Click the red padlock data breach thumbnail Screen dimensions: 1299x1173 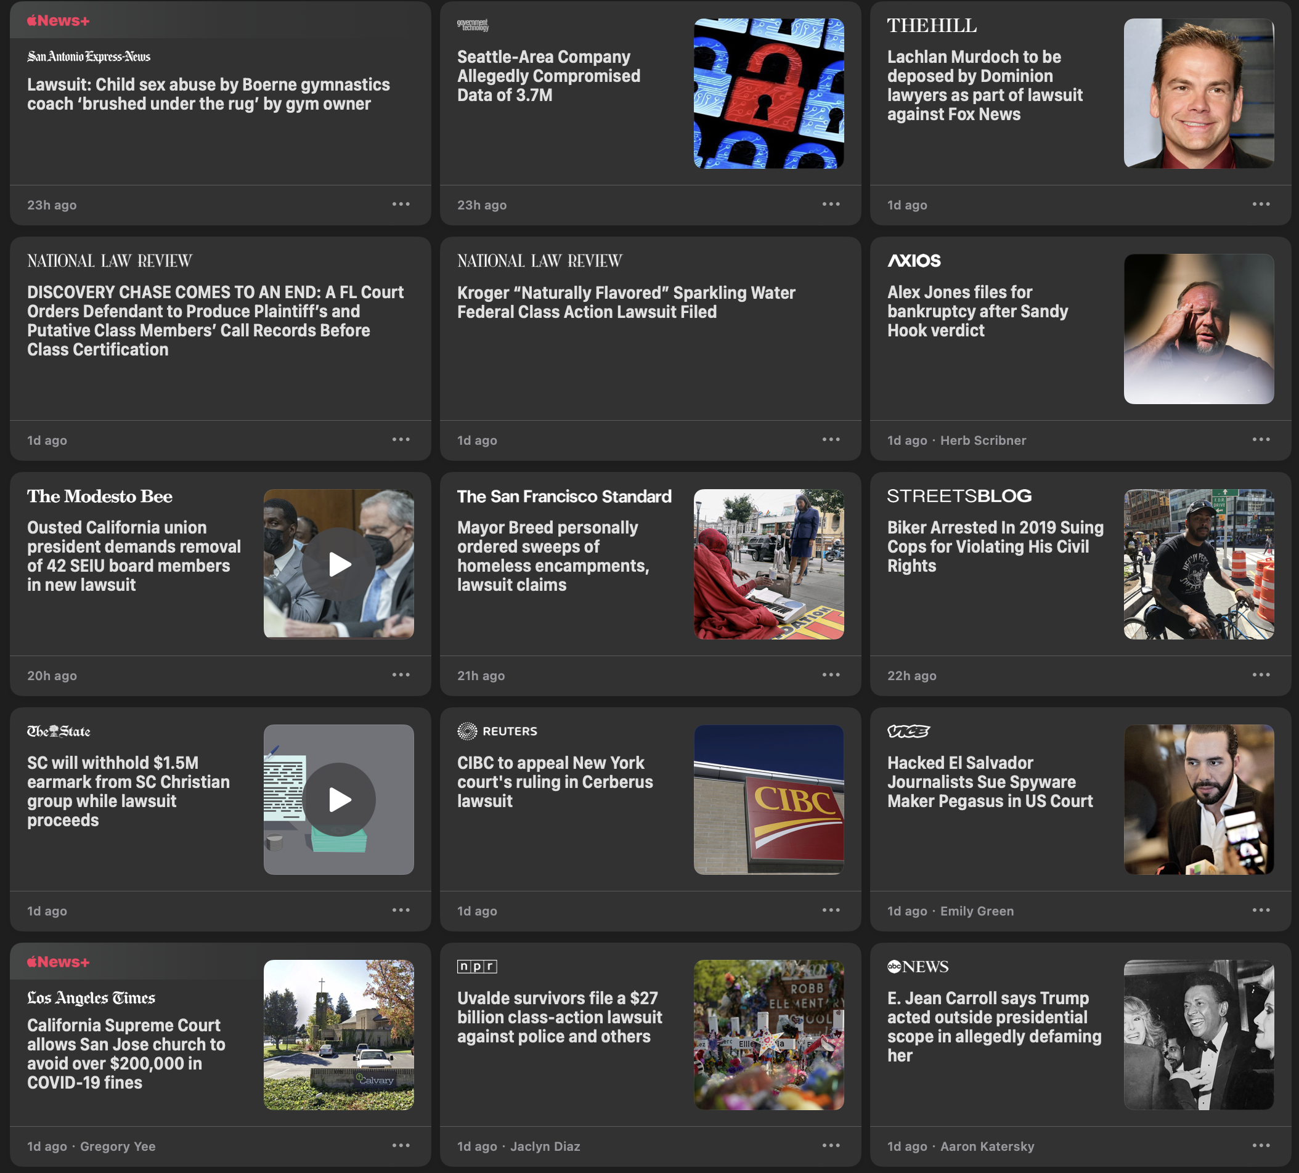point(768,94)
